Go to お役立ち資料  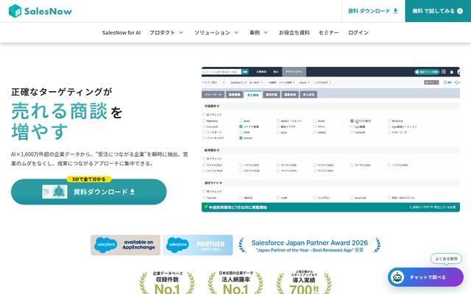point(294,32)
